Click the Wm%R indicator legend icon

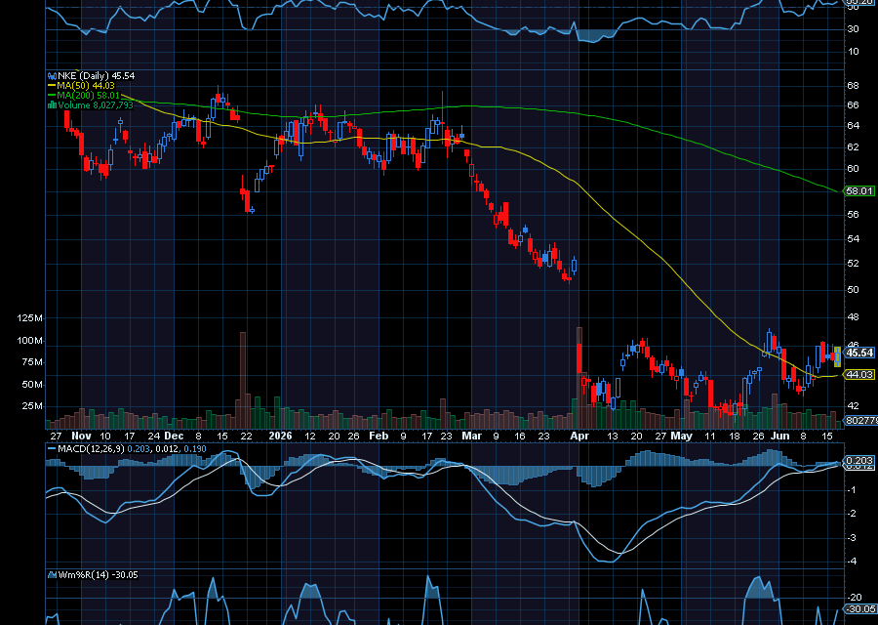point(52,574)
